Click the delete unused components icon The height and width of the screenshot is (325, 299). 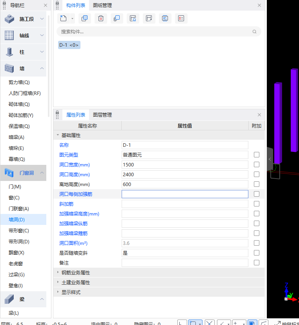[x=181, y=18]
